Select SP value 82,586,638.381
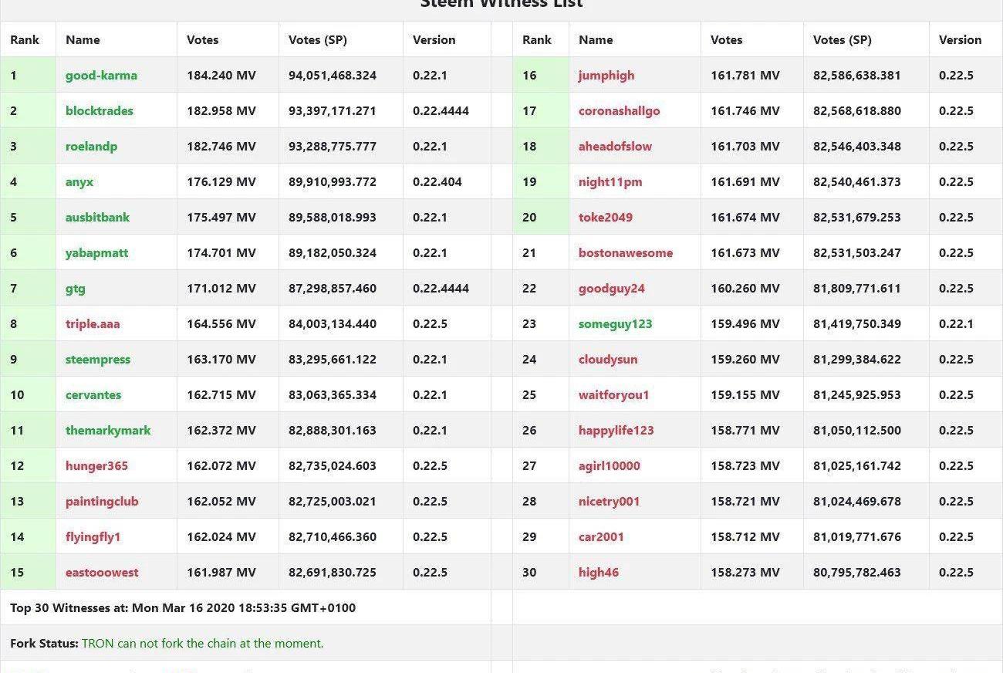Image resolution: width=1003 pixels, height=673 pixels. 857,76
